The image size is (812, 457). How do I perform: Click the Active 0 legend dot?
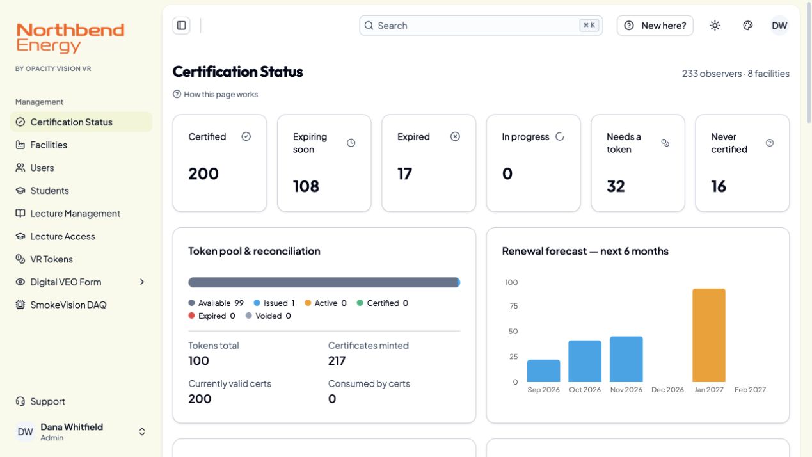[308, 303]
